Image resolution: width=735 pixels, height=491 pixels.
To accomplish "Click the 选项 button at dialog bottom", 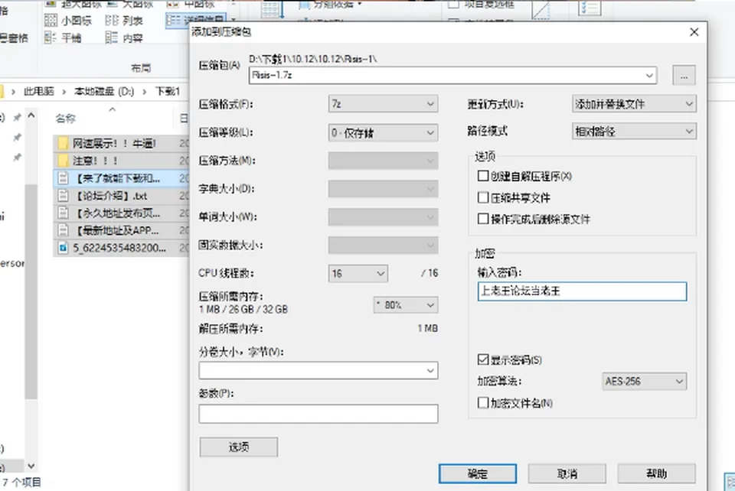I will tap(239, 447).
